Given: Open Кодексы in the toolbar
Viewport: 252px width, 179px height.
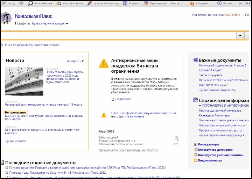Looking at the screenshot, I should click(x=132, y=3).
